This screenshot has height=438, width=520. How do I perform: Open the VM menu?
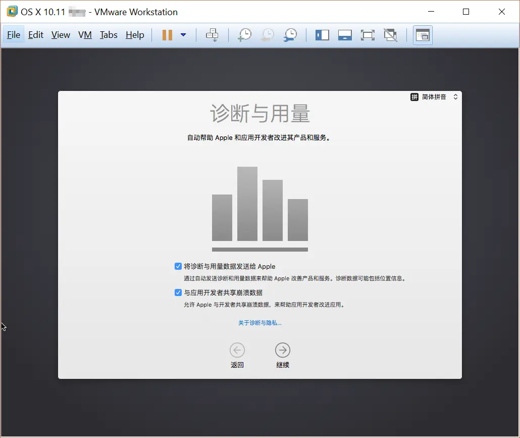(x=85, y=35)
